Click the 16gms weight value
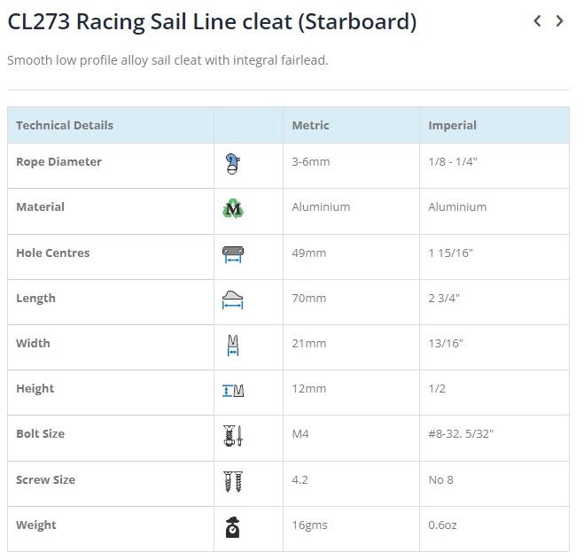 click(x=310, y=525)
